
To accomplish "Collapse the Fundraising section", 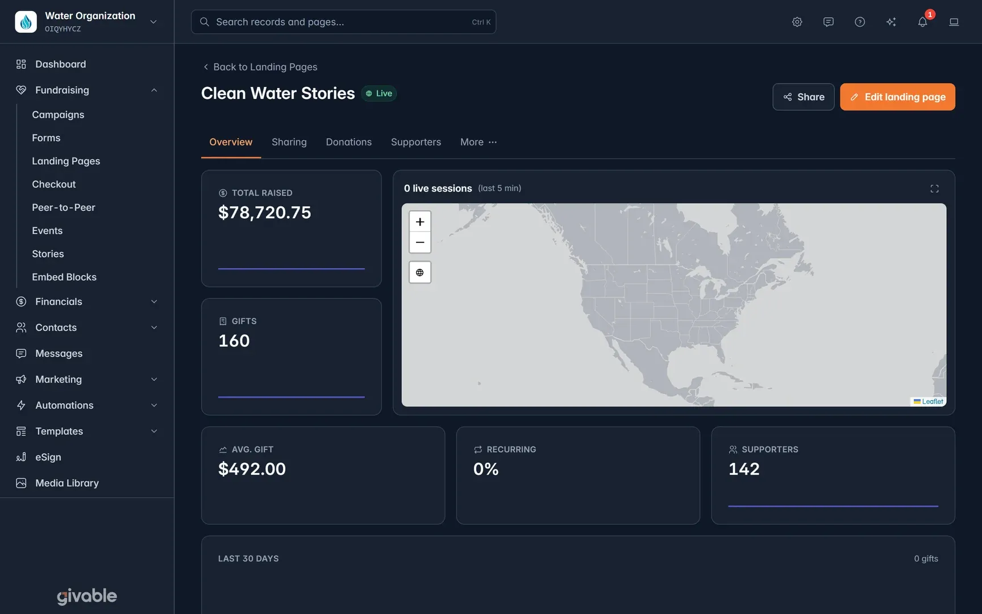I will tap(154, 90).
